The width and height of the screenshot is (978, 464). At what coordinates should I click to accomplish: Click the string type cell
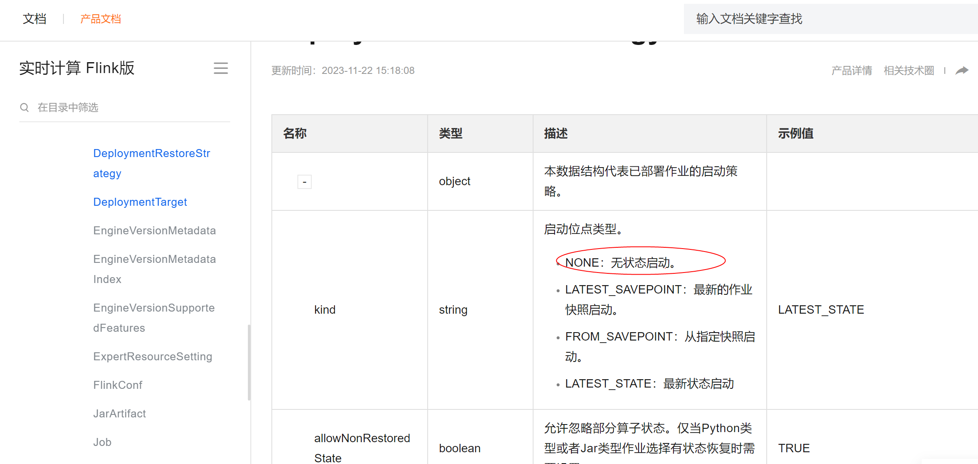point(453,310)
